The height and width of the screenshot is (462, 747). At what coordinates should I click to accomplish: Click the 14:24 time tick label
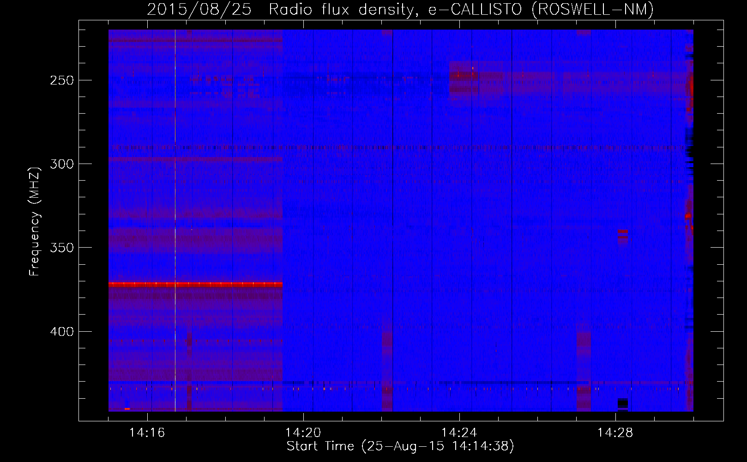pyautogui.click(x=459, y=433)
